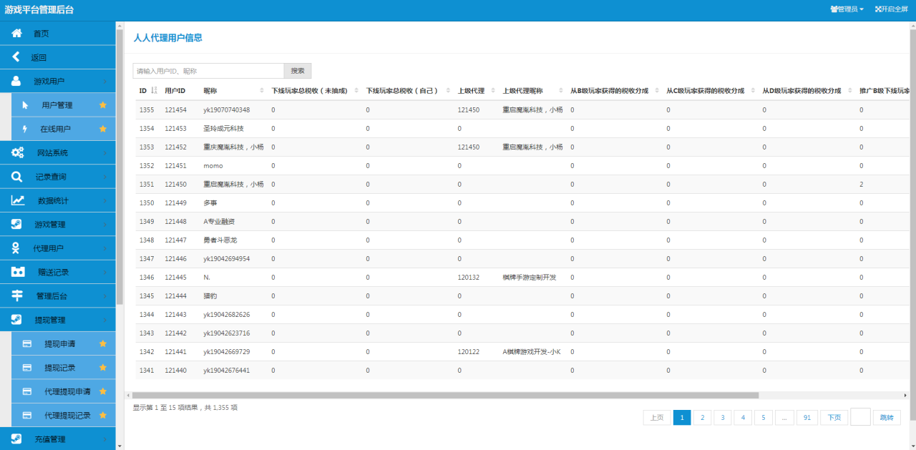Screen dimensions: 916x450
Task: Click the gift icon next to 赠送记录
Action: [x=18, y=272]
